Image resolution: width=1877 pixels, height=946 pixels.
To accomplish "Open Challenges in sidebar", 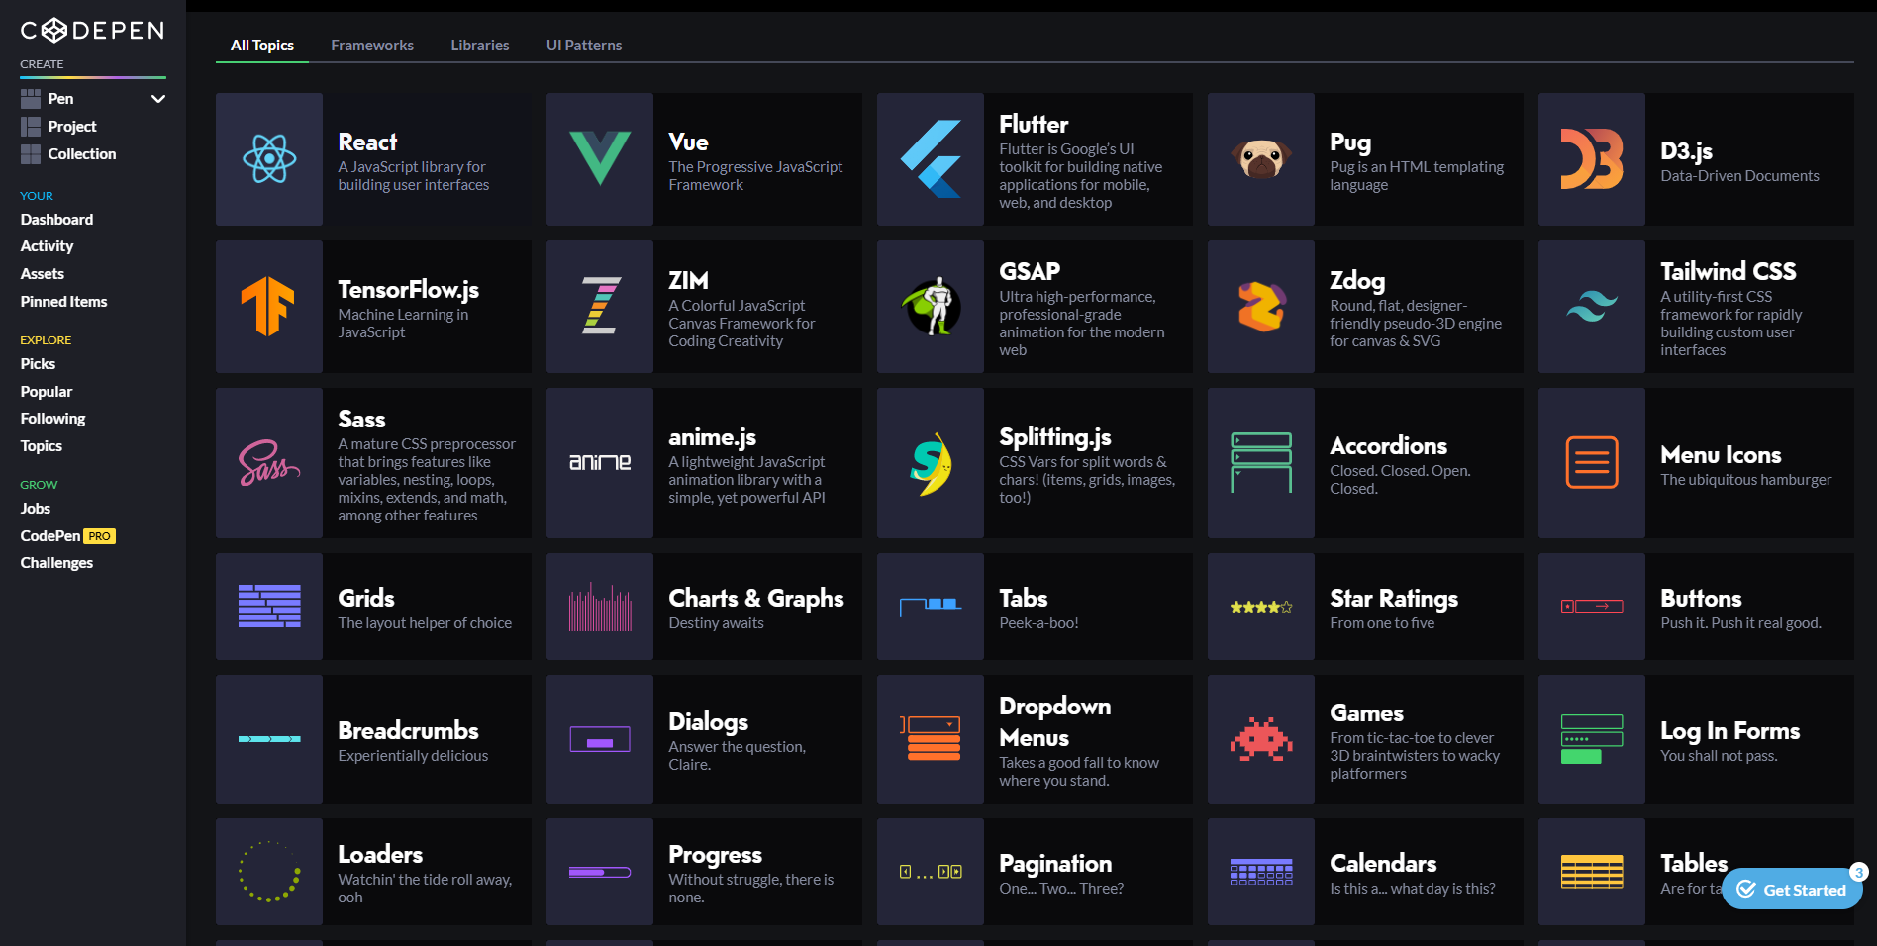I will [56, 563].
